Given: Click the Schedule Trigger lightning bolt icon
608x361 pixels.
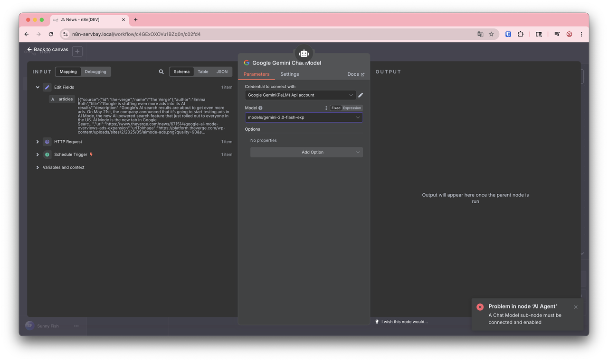Looking at the screenshot, I should click(91, 154).
